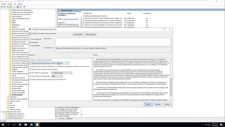This screenshot has height=127, width=225.
Task: Select the Windows Installer tree item
Action: tap(17, 86)
